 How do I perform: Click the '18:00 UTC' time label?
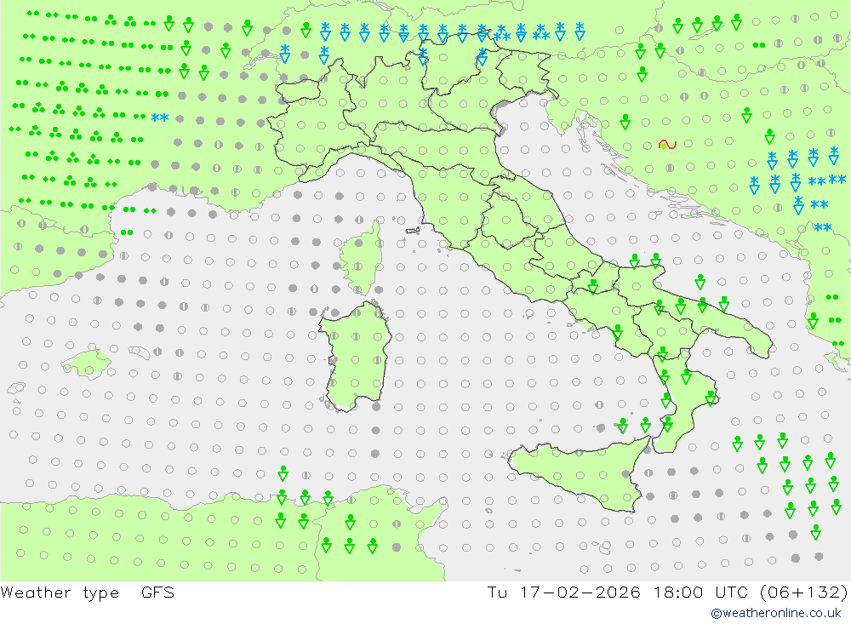(700, 592)
